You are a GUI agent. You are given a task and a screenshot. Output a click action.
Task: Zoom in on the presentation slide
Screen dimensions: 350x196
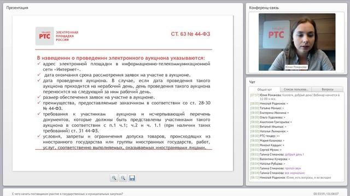click(x=114, y=178)
